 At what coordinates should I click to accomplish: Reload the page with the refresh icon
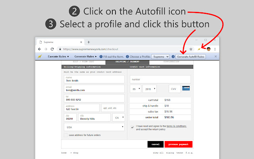[52, 49]
